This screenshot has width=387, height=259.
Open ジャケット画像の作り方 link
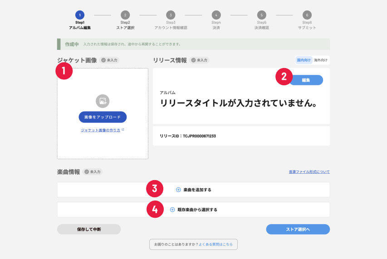(x=101, y=130)
